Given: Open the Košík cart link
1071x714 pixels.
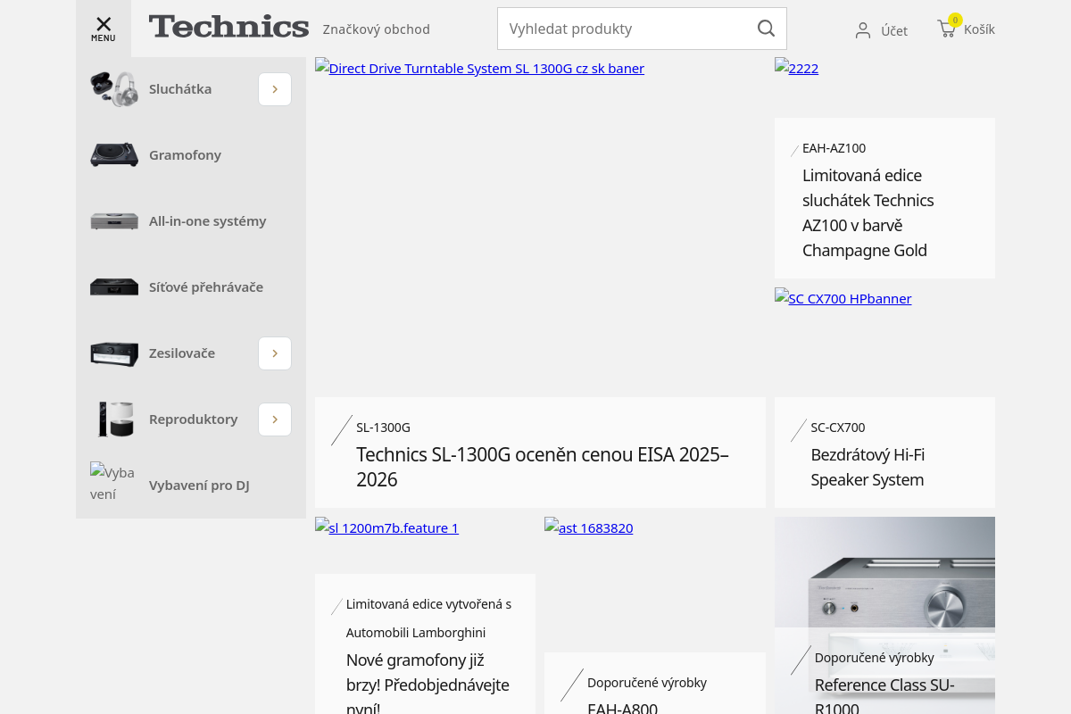Looking at the screenshot, I should click(979, 29).
